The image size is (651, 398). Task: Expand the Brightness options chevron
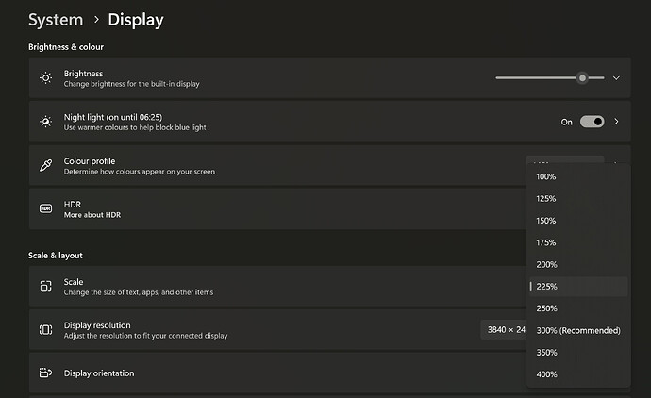tap(616, 78)
